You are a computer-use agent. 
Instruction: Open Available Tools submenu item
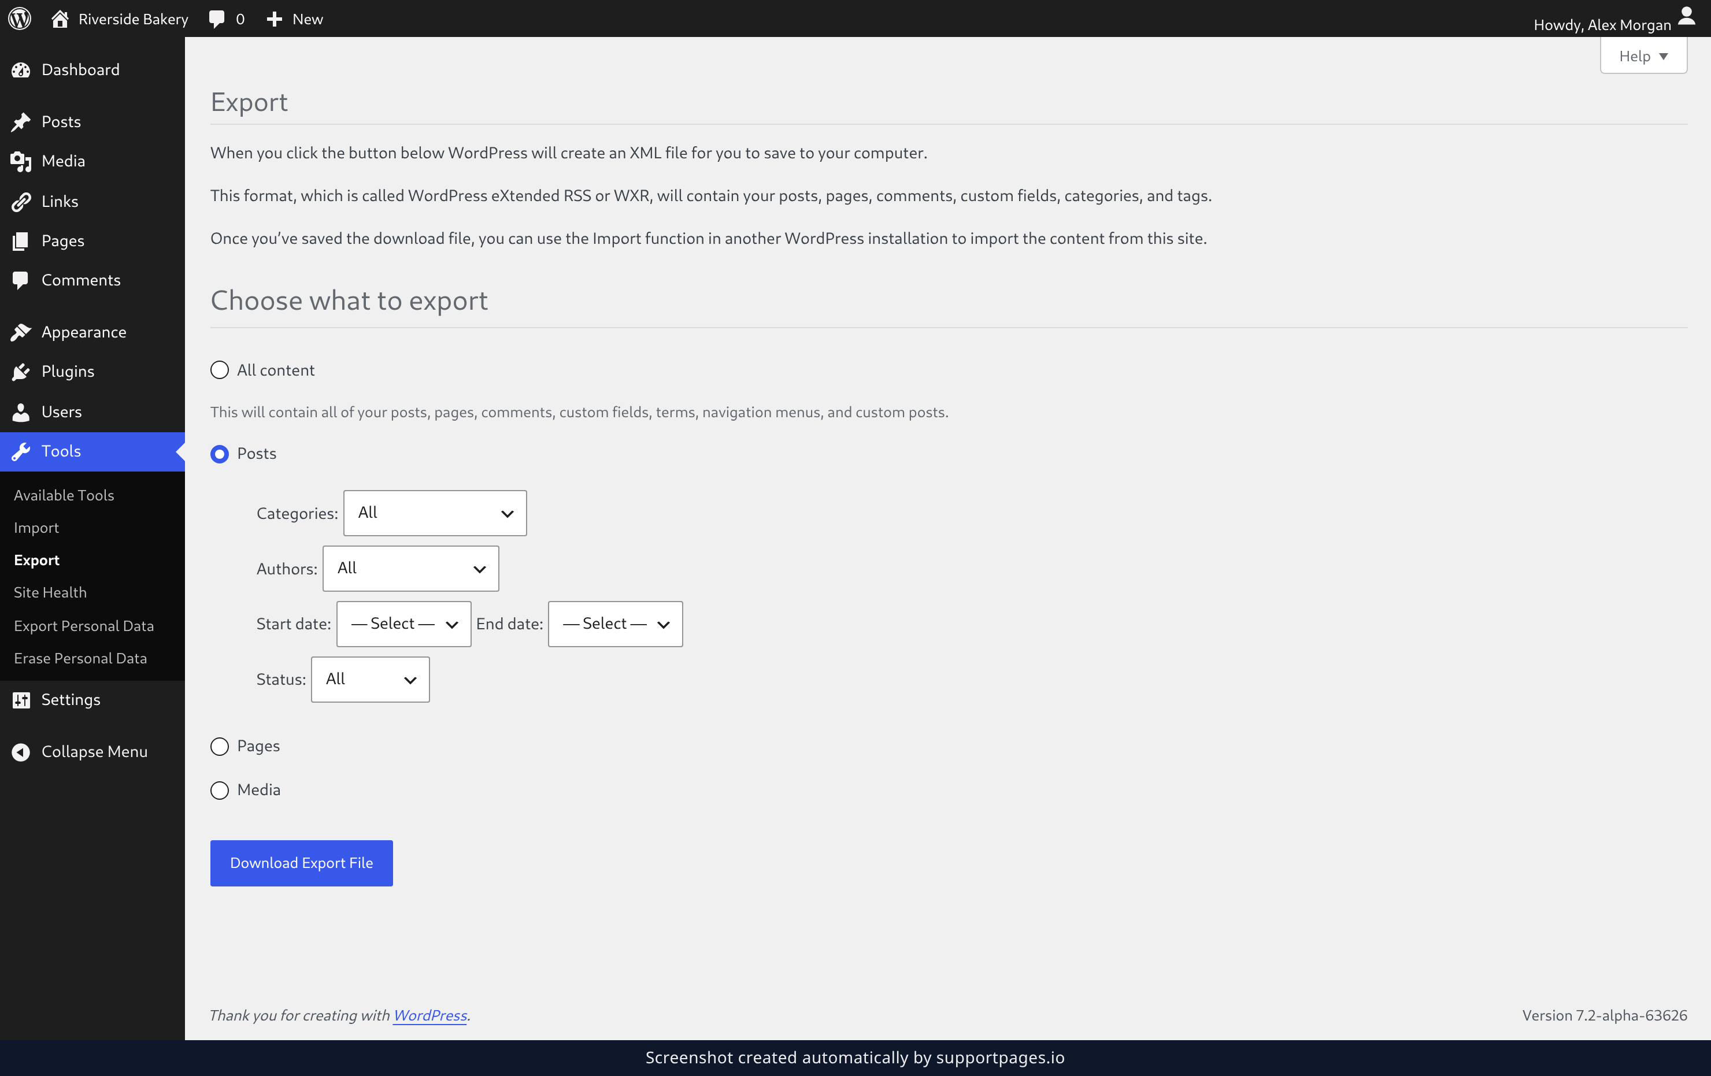point(64,495)
